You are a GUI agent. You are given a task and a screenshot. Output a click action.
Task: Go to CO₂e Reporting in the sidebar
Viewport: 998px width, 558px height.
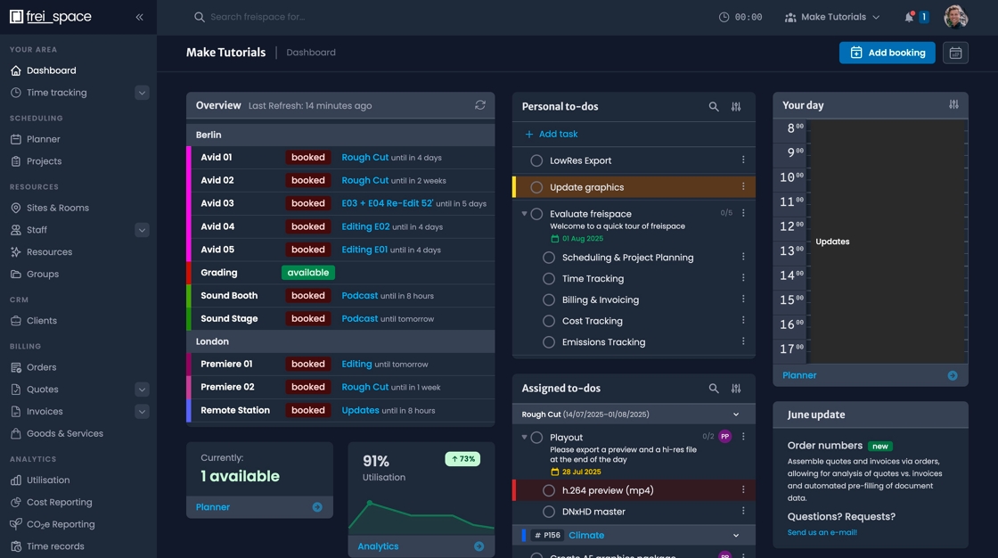click(53, 524)
